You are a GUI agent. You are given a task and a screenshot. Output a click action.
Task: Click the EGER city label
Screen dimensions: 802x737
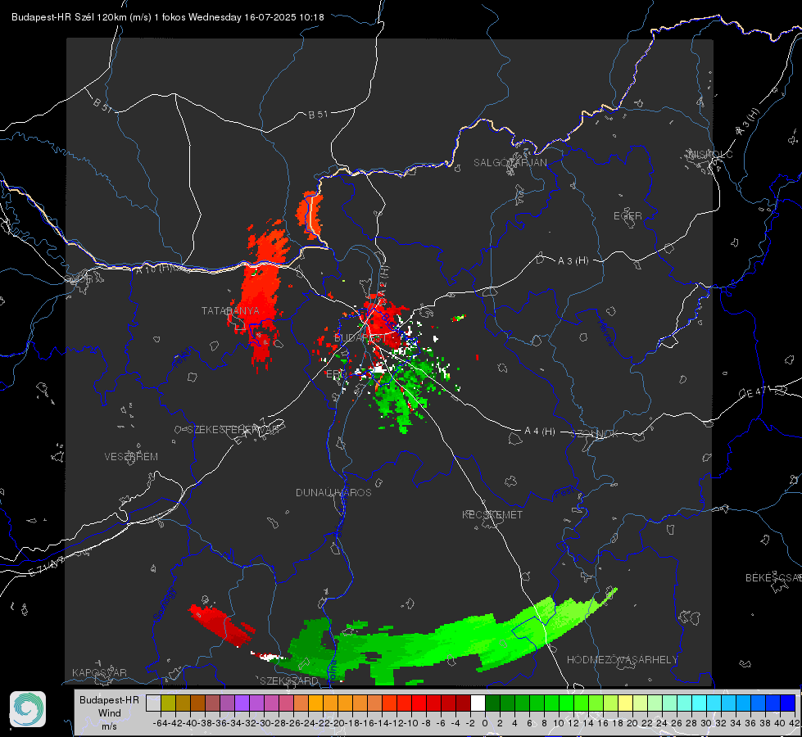pos(628,216)
